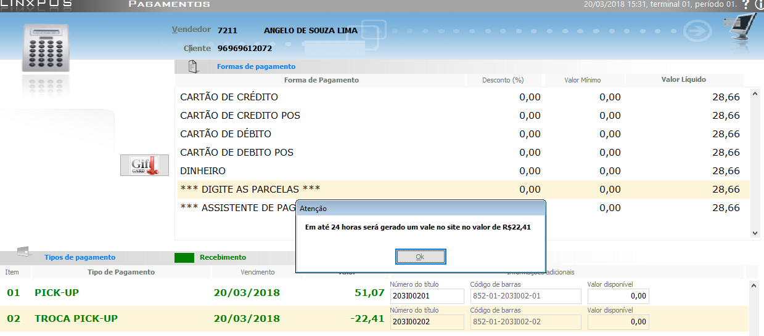Click the Valor Líquido column header
The height and width of the screenshot is (336, 764).
pos(684,80)
